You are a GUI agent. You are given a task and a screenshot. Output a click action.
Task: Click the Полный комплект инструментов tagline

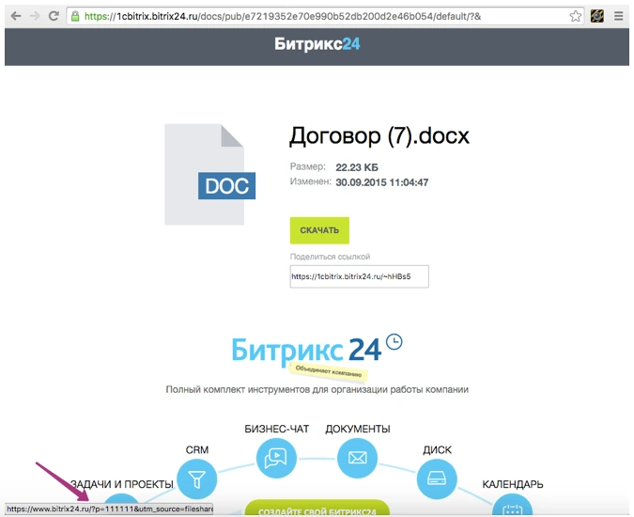click(317, 389)
